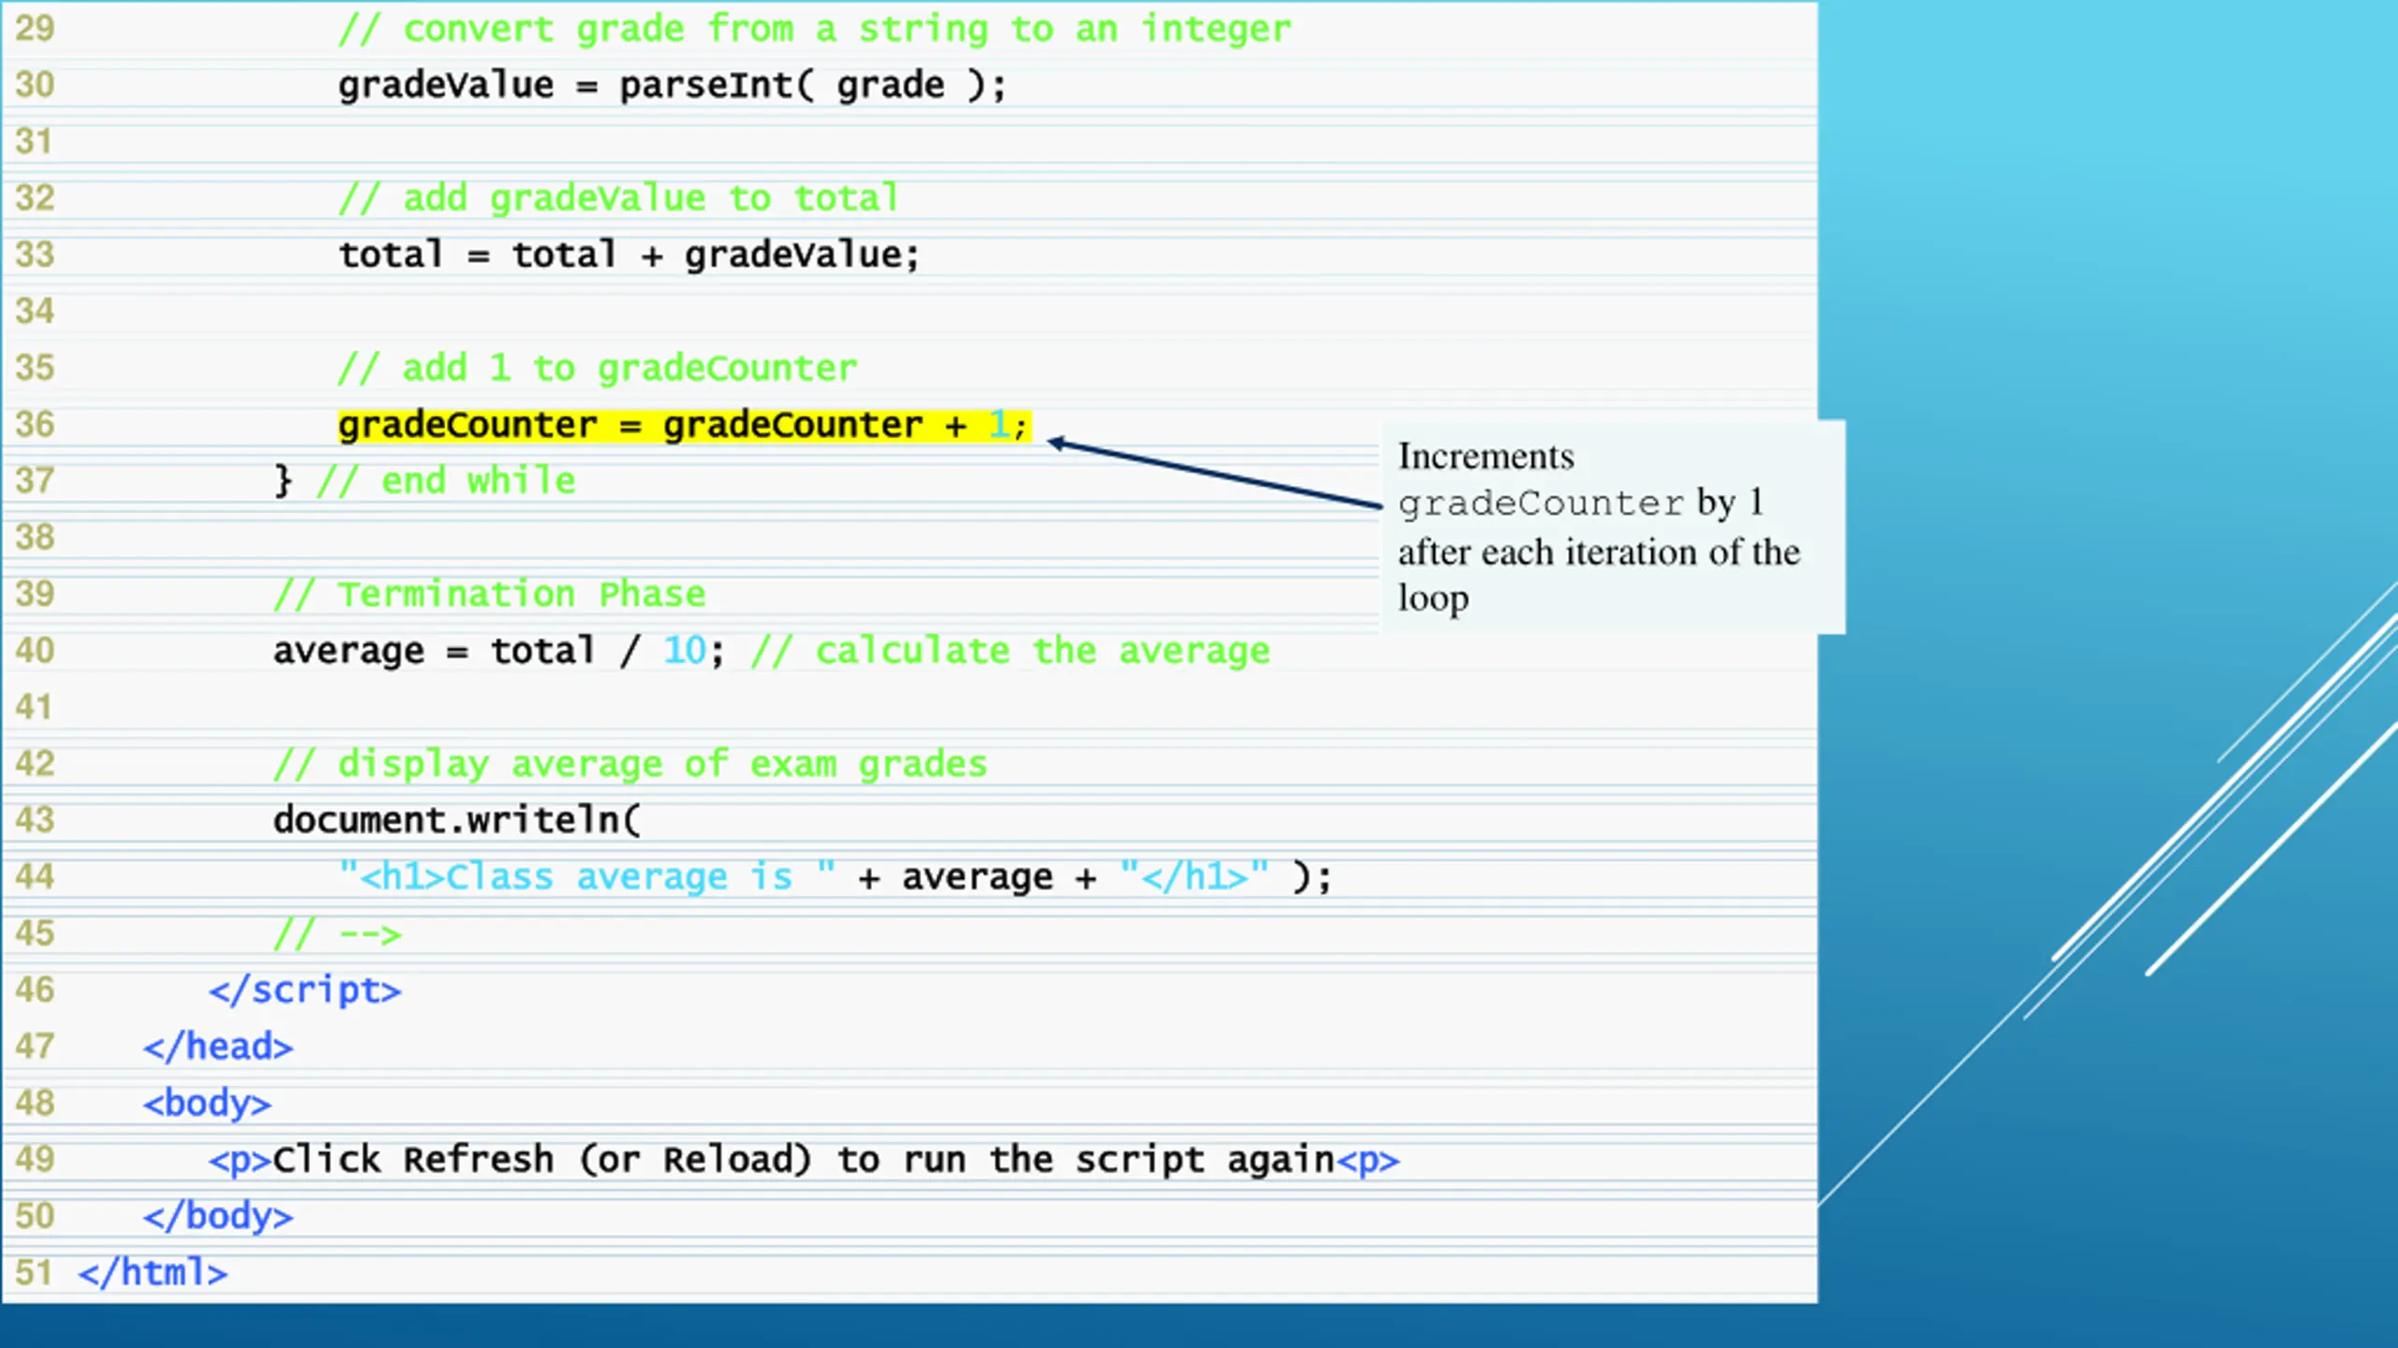Click the 'document.writeln(' line

point(457,821)
